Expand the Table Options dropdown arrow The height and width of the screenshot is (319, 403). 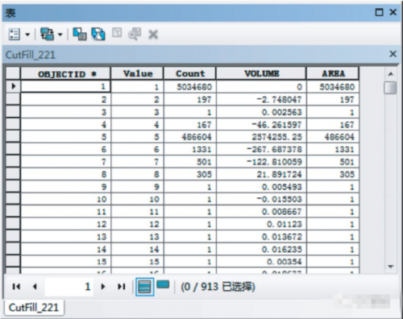click(27, 35)
